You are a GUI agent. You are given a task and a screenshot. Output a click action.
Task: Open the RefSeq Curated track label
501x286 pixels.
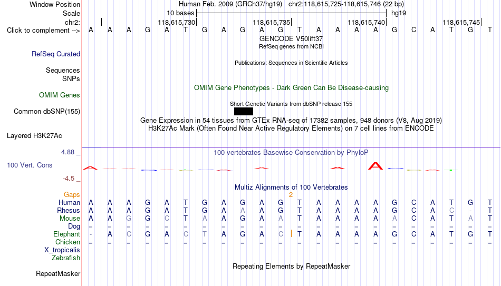(x=56, y=54)
